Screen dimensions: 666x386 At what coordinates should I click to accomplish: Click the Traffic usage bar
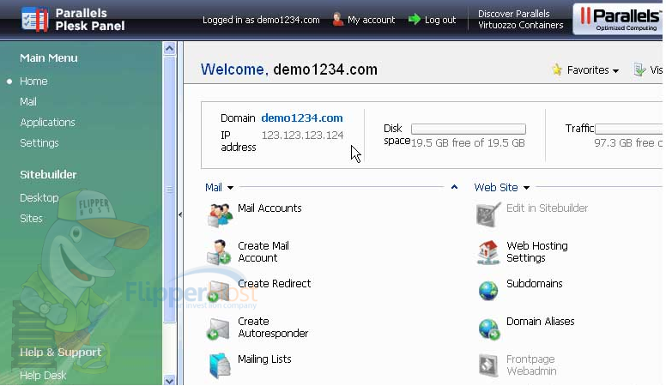[629, 129]
